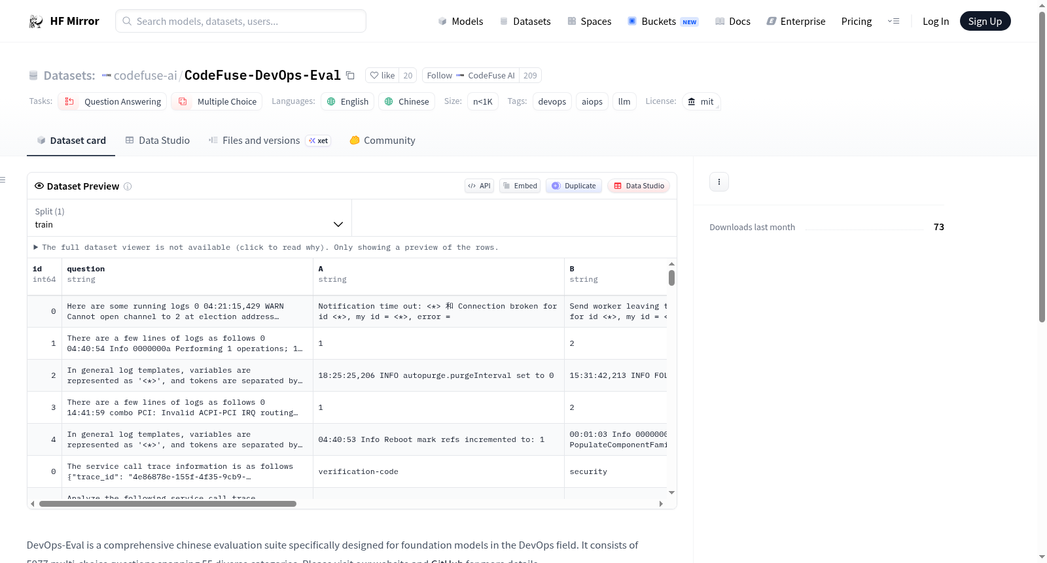Click the aiops tag
Viewport: 1047px width, 563px height.
click(592, 101)
